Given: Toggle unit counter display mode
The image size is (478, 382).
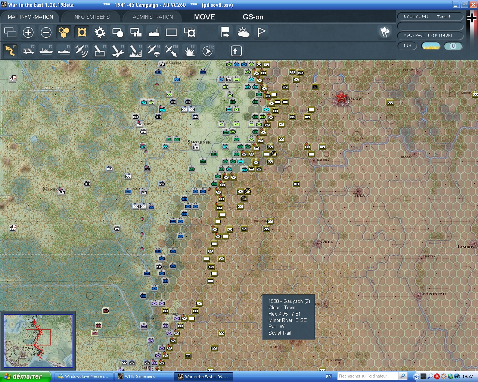Looking at the screenshot, I should coord(82,32).
